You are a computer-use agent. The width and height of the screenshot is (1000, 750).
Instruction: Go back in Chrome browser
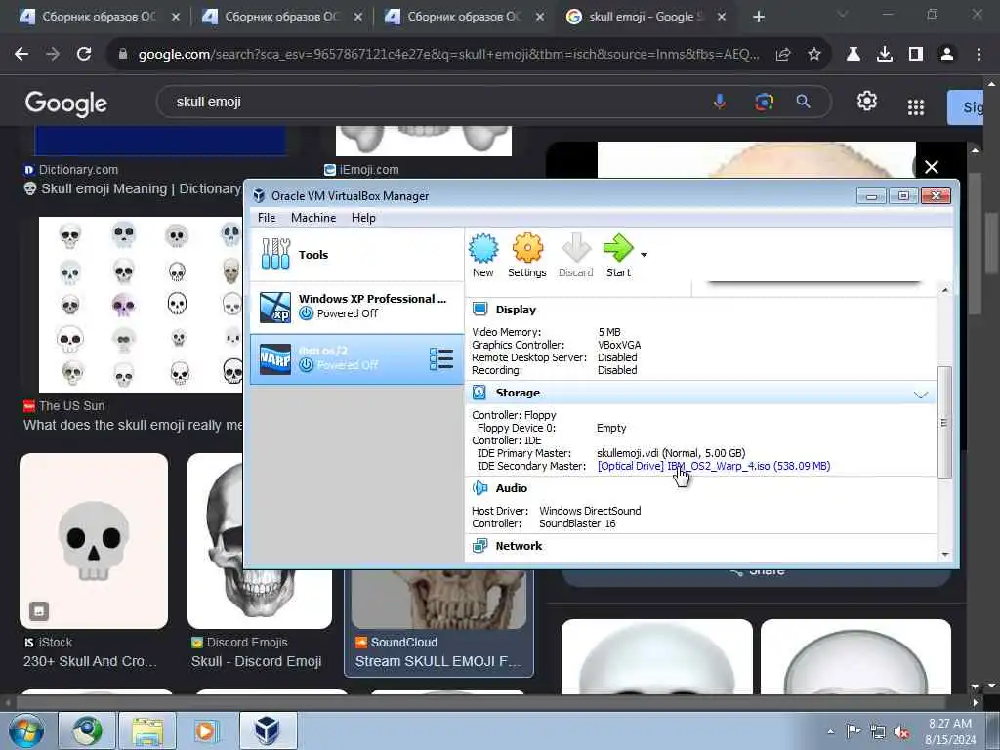coord(21,55)
